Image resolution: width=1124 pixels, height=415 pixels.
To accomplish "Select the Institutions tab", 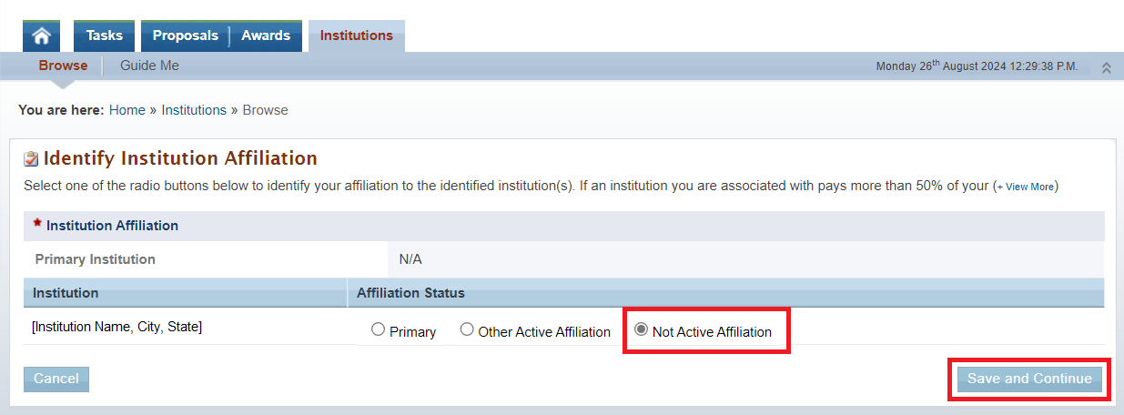I will click(357, 35).
